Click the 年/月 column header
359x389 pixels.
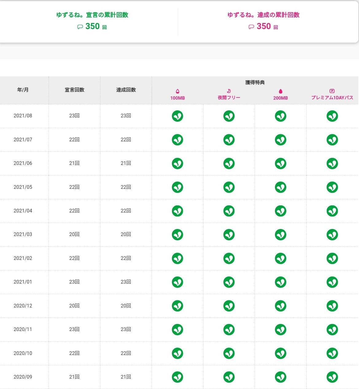(23, 90)
